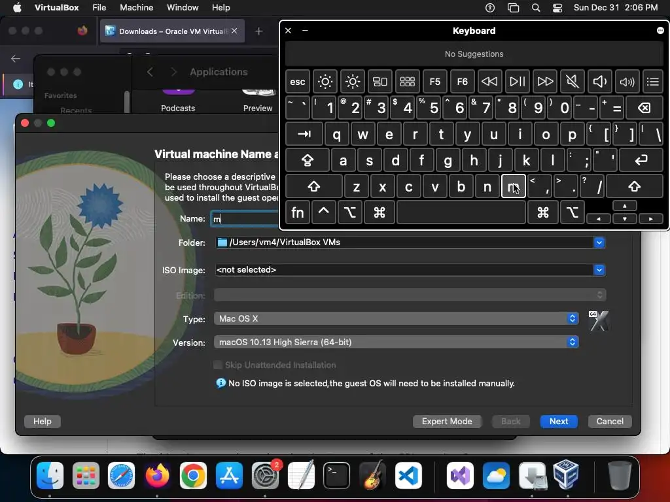Open the Window menu
This screenshot has width=670, height=502.
point(183,7)
